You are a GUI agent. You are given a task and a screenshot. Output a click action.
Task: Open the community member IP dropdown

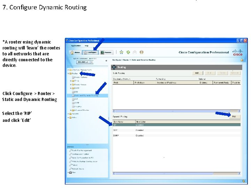point(92,62)
